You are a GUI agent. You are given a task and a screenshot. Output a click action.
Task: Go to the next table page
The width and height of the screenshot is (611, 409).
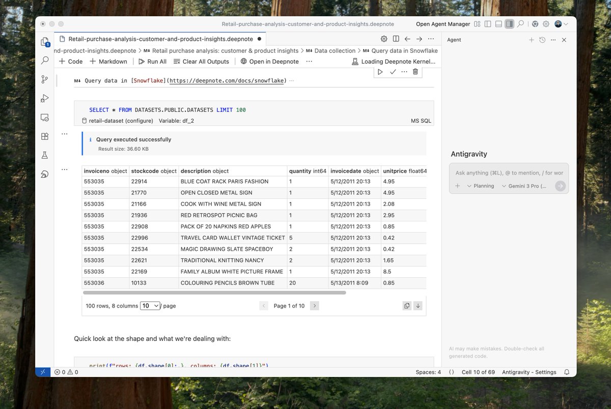coord(314,306)
